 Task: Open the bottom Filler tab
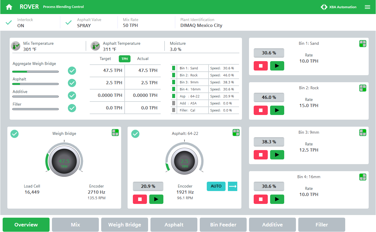click(322, 225)
